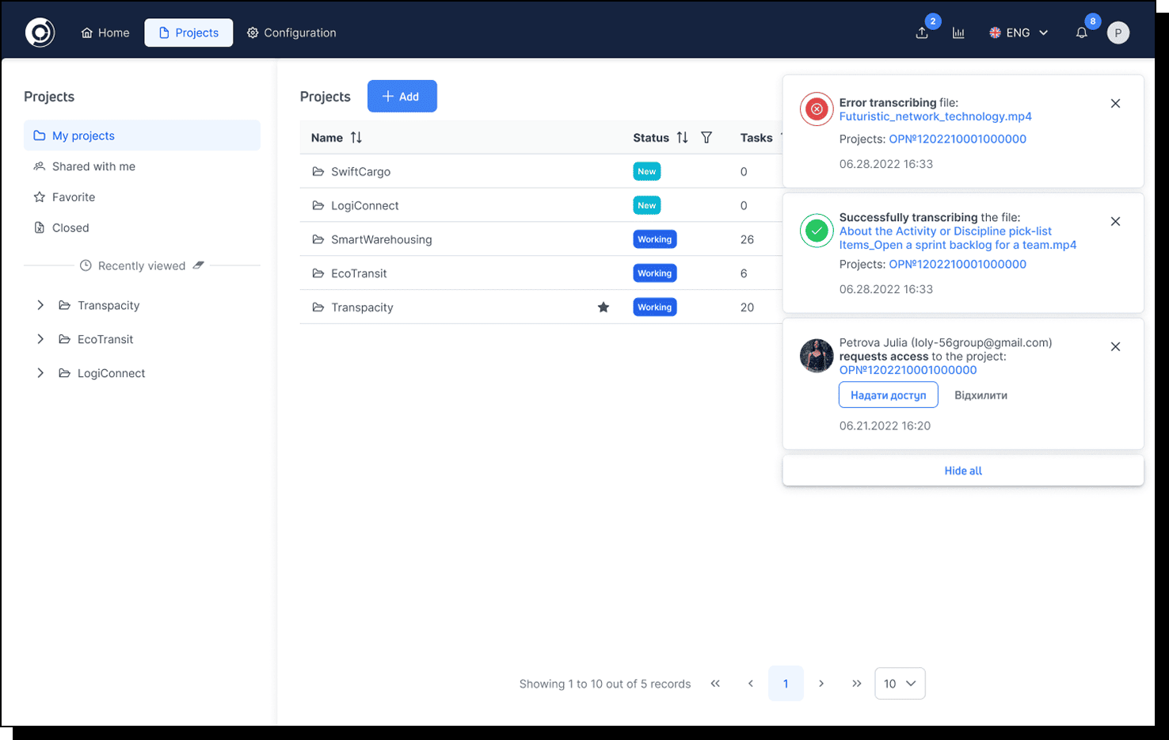Sort projects by Name column arrows

(356, 138)
